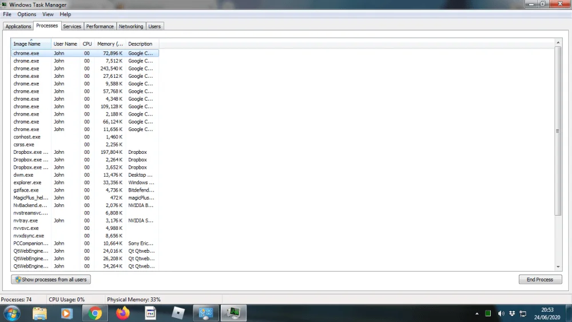This screenshot has width=572, height=322.
Task: Select the PCCompanion process row
Action: pyautogui.click(x=85, y=244)
